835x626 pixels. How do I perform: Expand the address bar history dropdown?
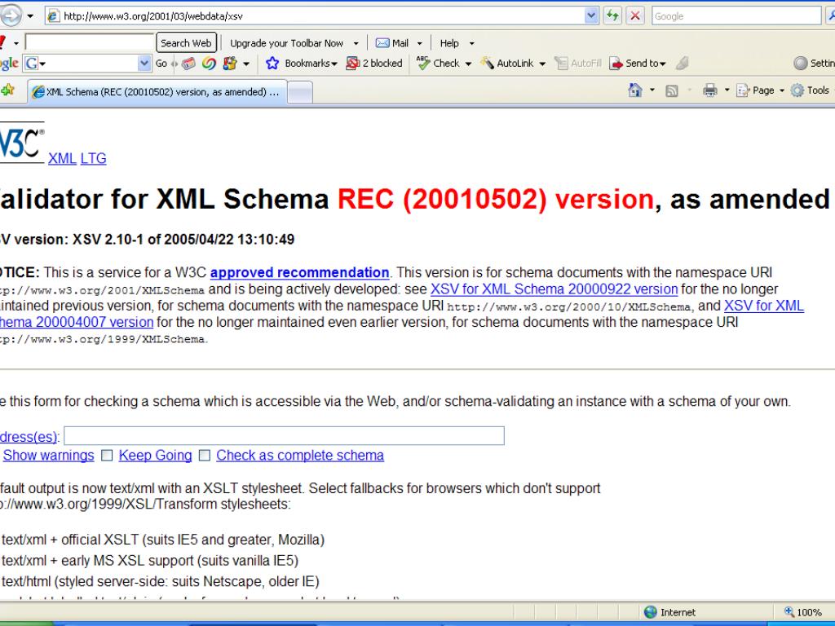[x=591, y=16]
